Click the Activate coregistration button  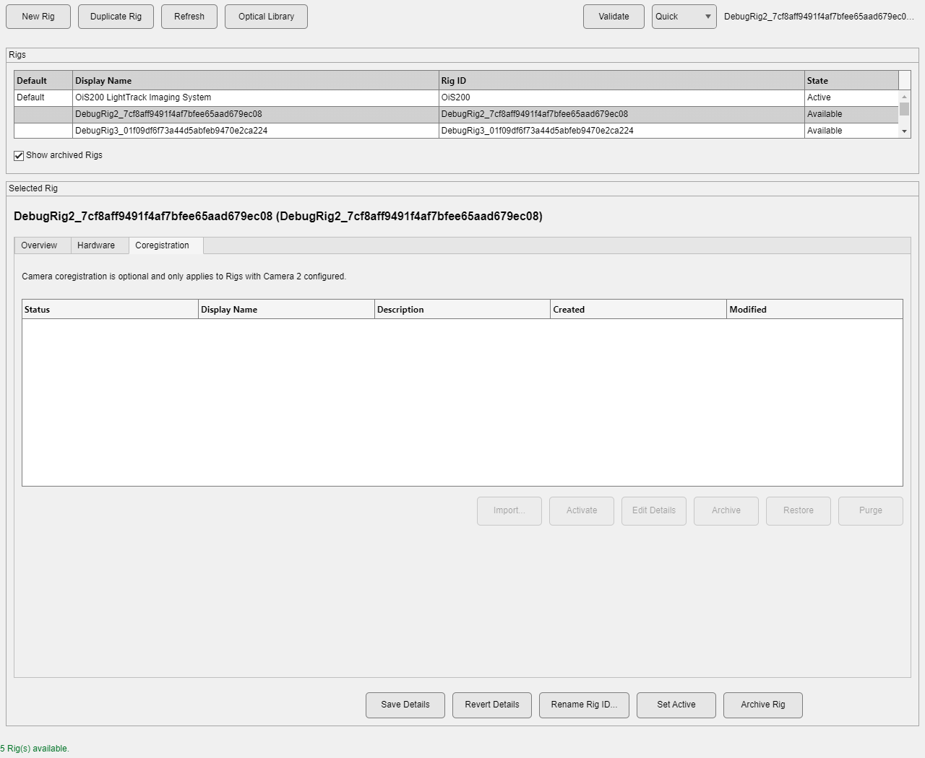click(x=582, y=511)
